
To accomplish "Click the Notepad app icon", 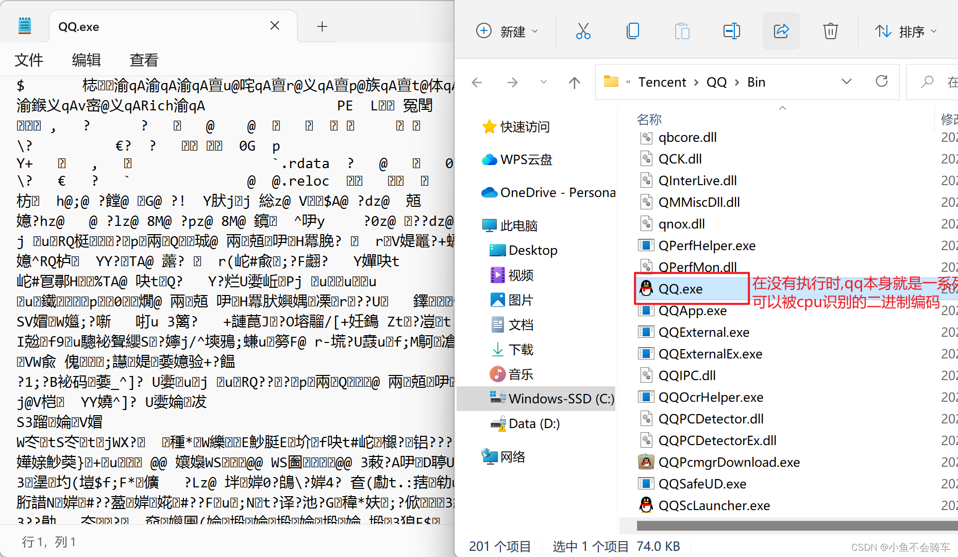I will pos(24,25).
